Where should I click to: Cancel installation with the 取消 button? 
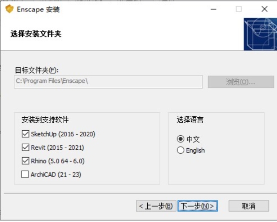(249, 206)
